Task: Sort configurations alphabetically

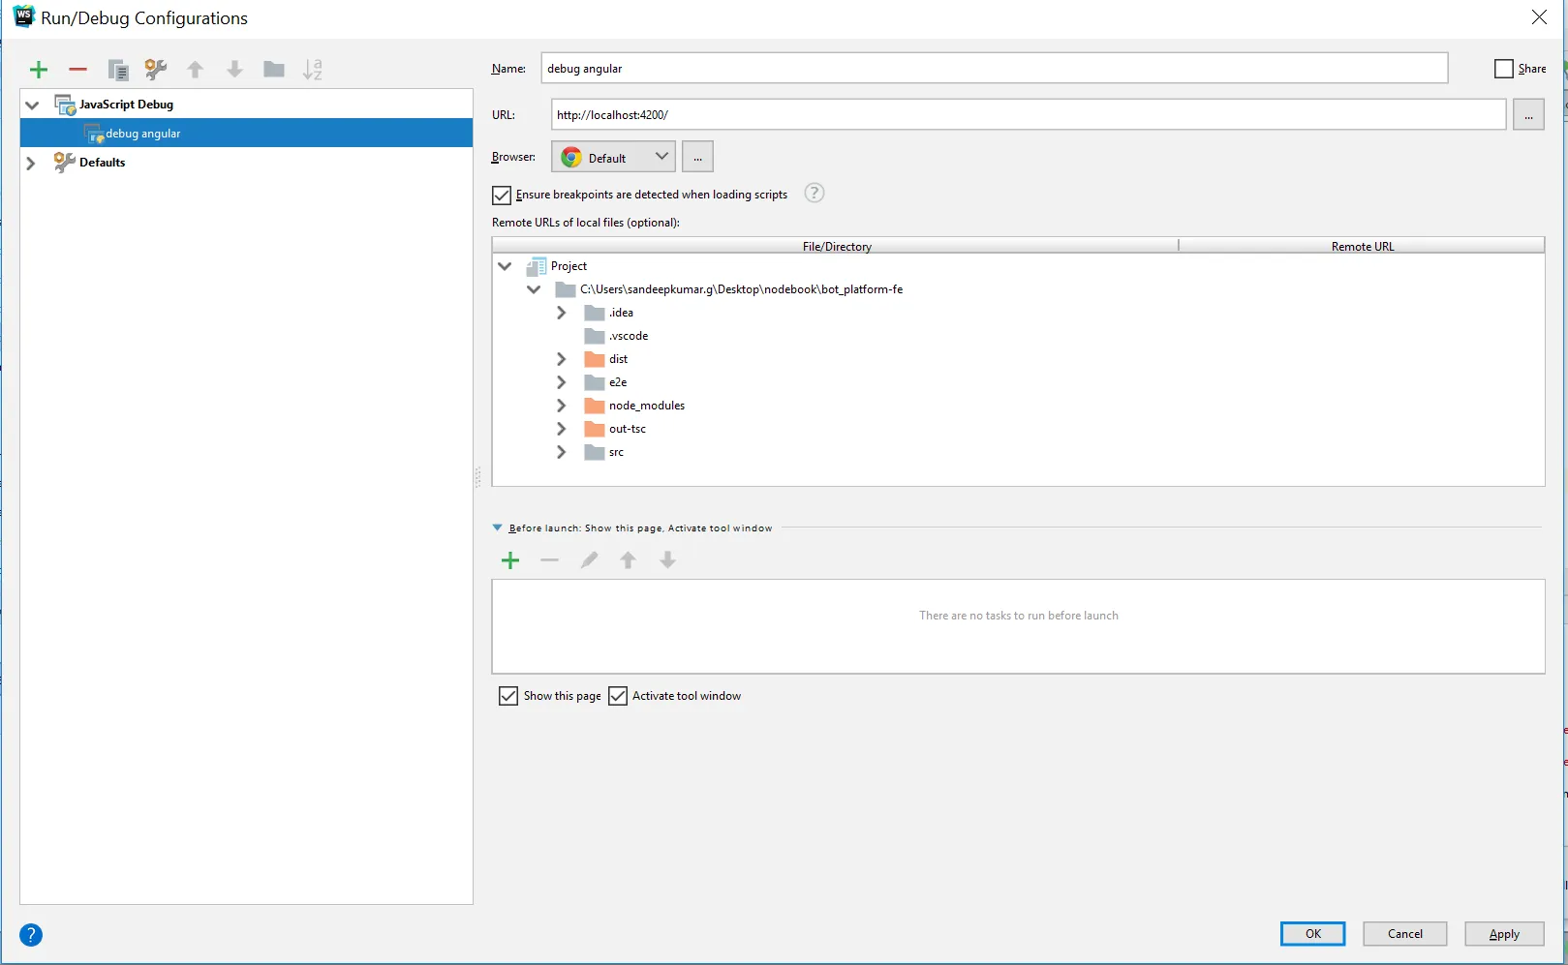Action: [313, 70]
